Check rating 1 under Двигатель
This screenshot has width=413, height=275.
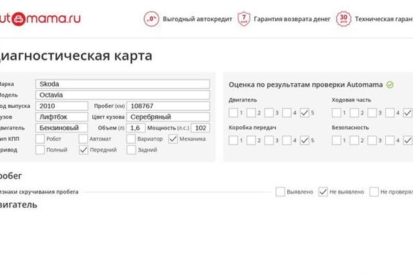(234, 113)
